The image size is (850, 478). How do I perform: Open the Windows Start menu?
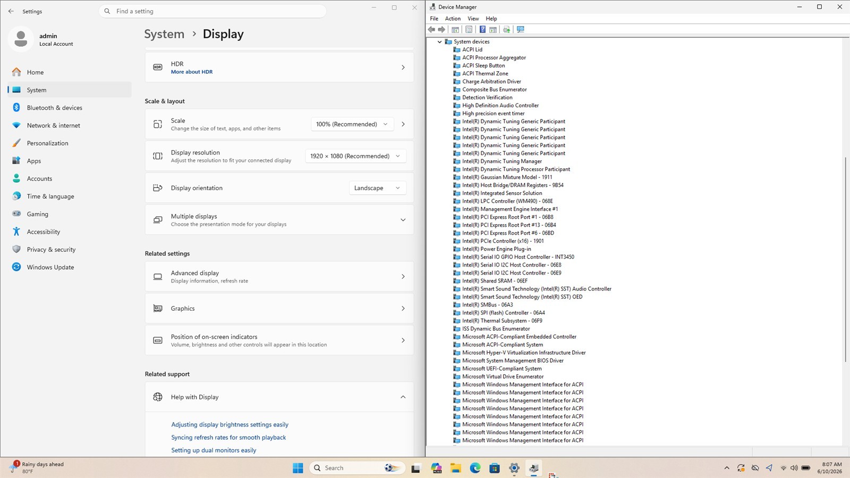tap(298, 468)
